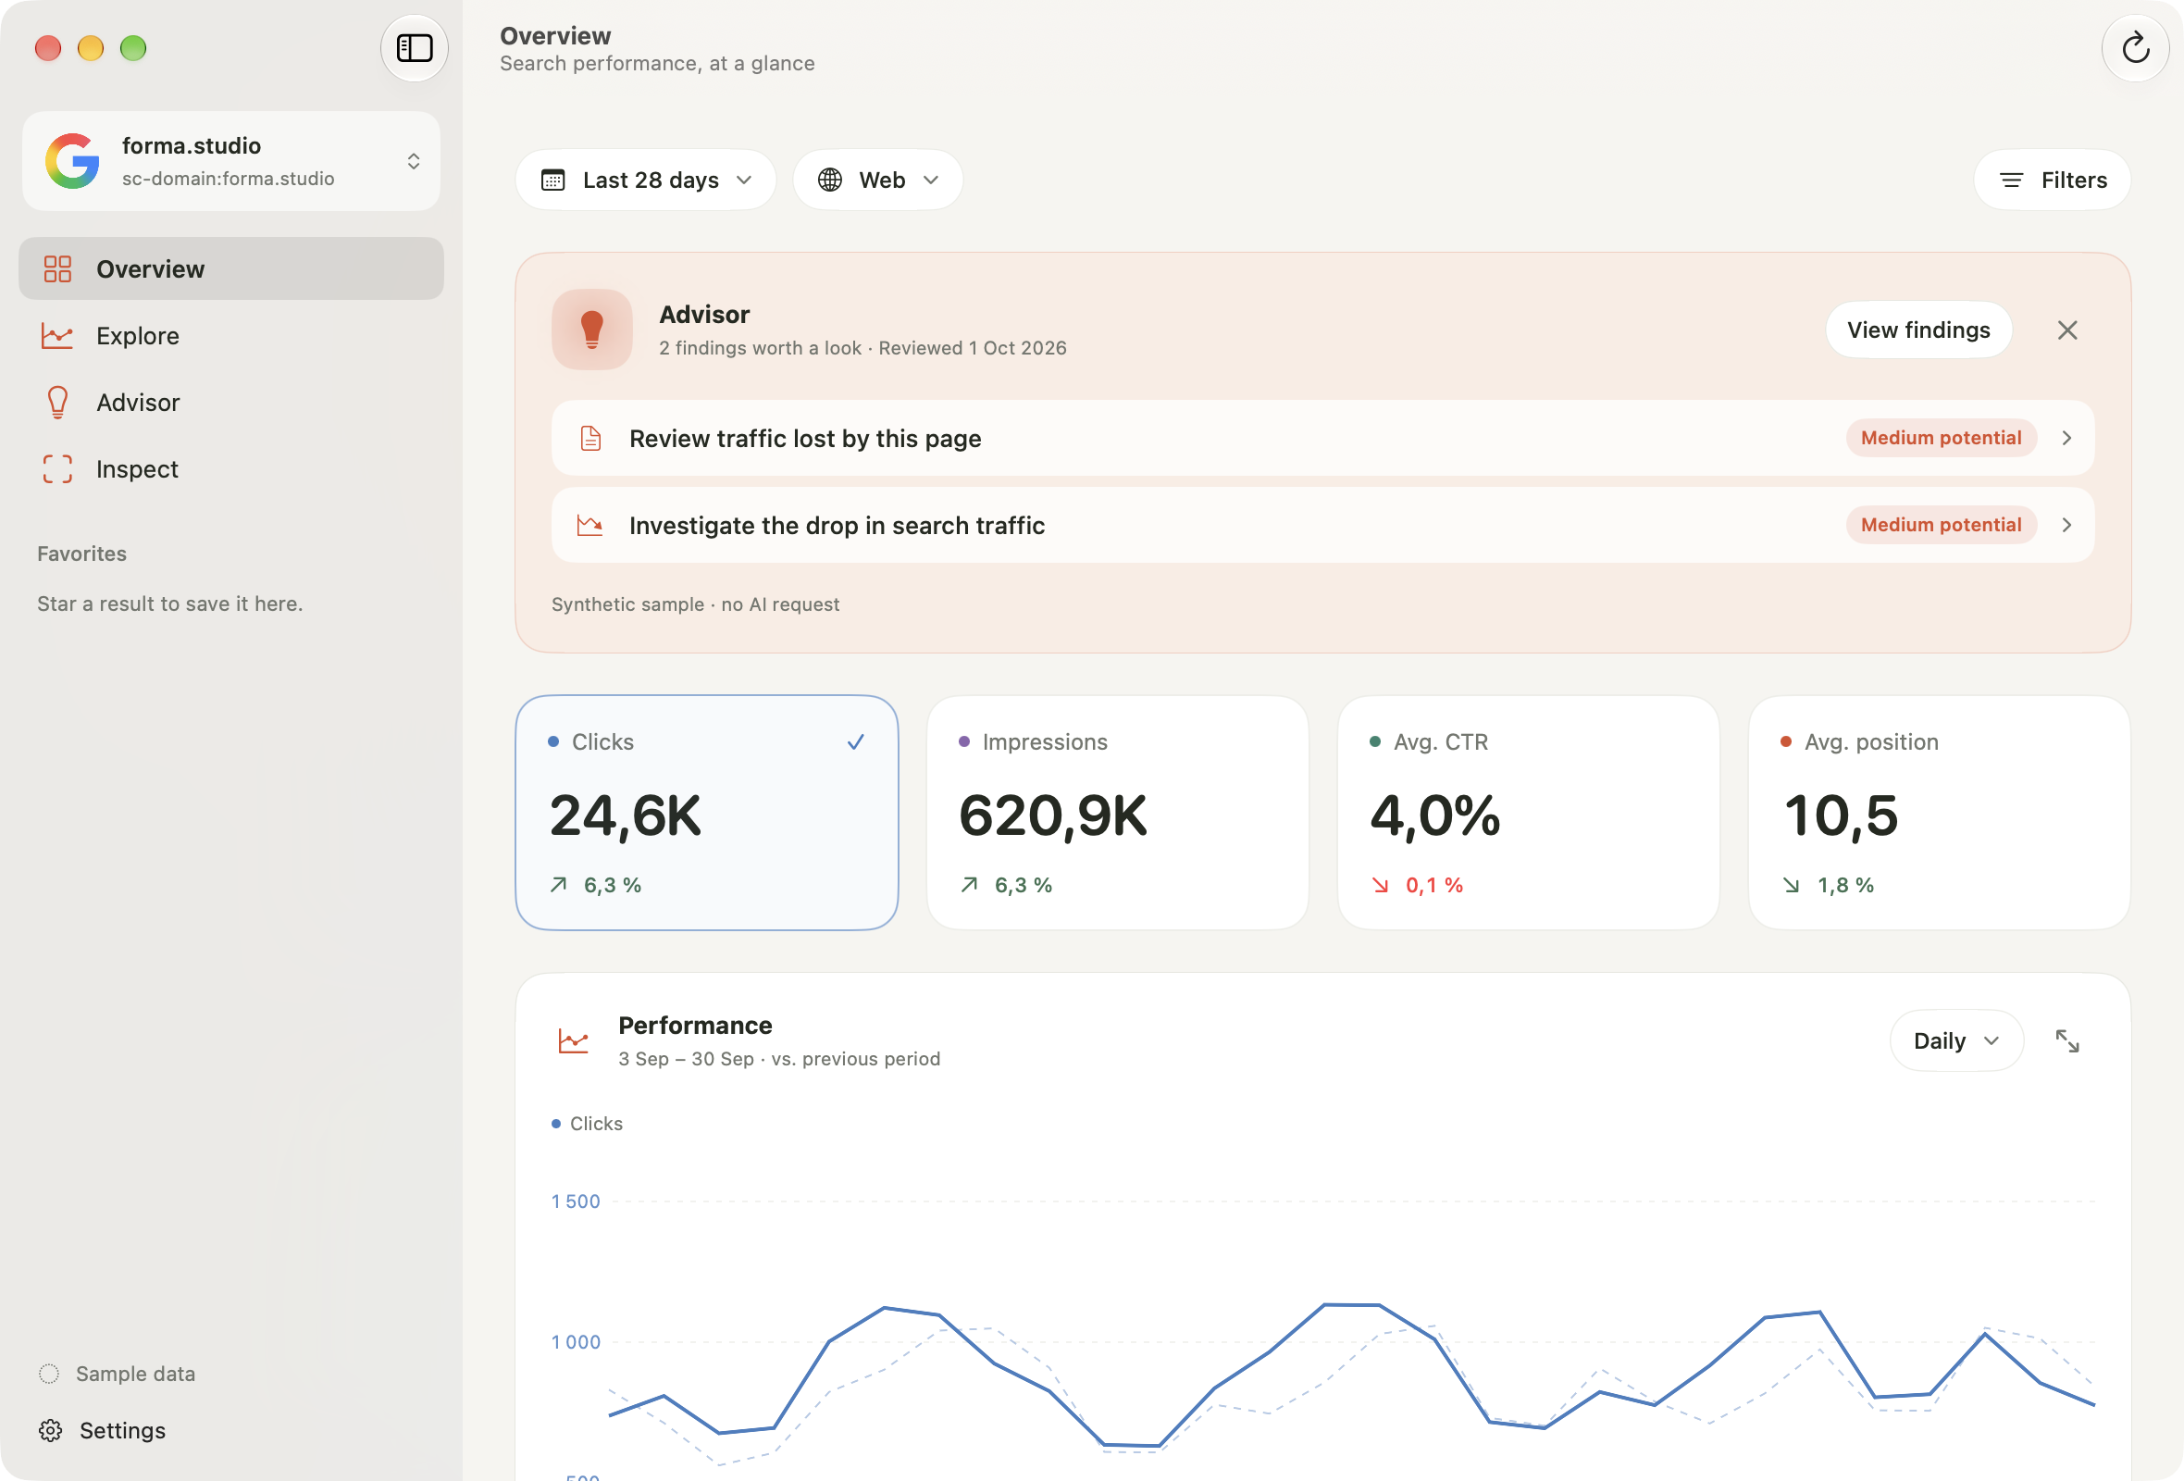Click the sidebar Advisor lightbulb icon

point(57,403)
